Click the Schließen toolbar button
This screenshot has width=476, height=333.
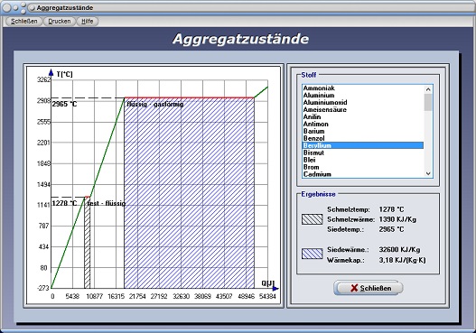point(24,22)
